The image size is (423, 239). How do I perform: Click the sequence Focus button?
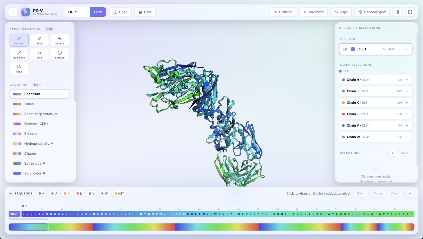click(x=378, y=194)
